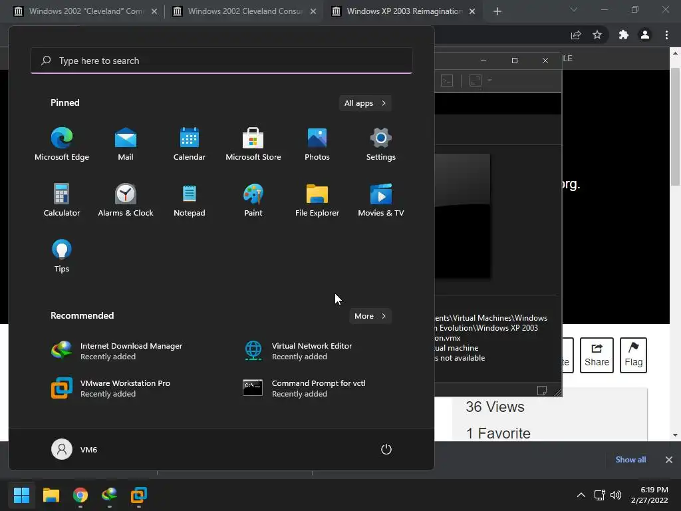
Task: Open volume control in system tray
Action: [x=615, y=495]
